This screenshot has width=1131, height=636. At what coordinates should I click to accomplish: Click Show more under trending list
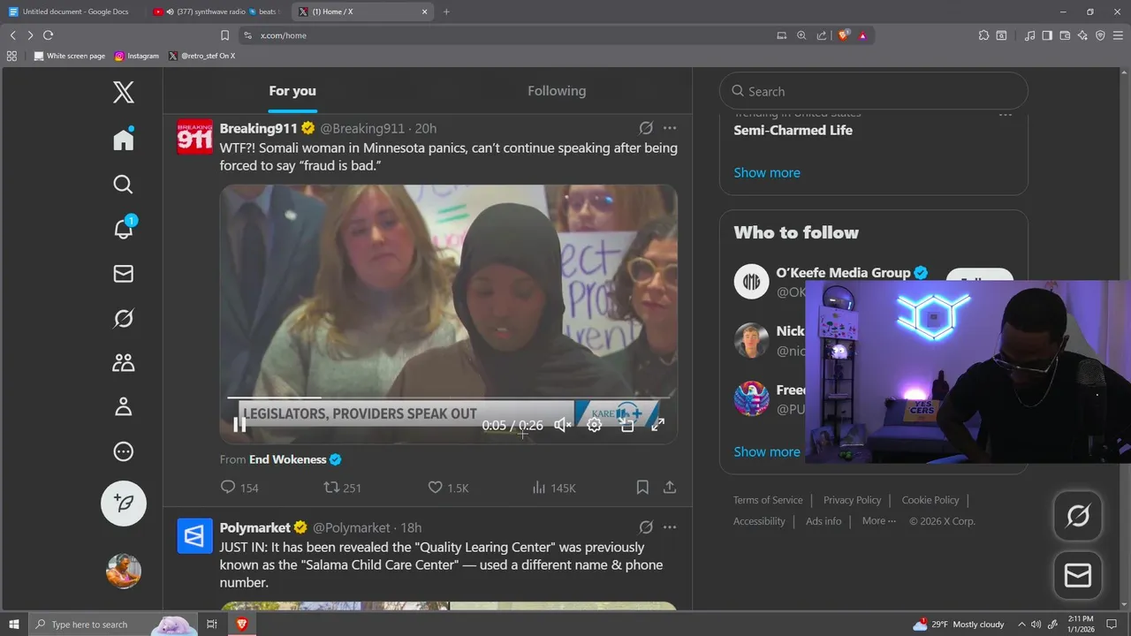tap(767, 172)
